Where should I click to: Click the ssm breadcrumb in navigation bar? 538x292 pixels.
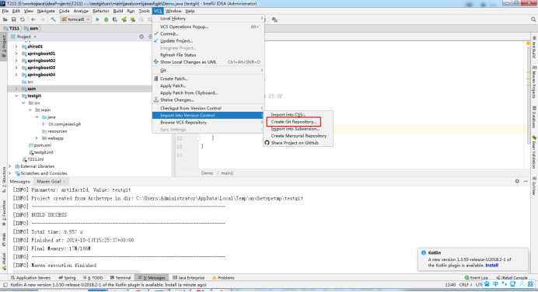32,29
